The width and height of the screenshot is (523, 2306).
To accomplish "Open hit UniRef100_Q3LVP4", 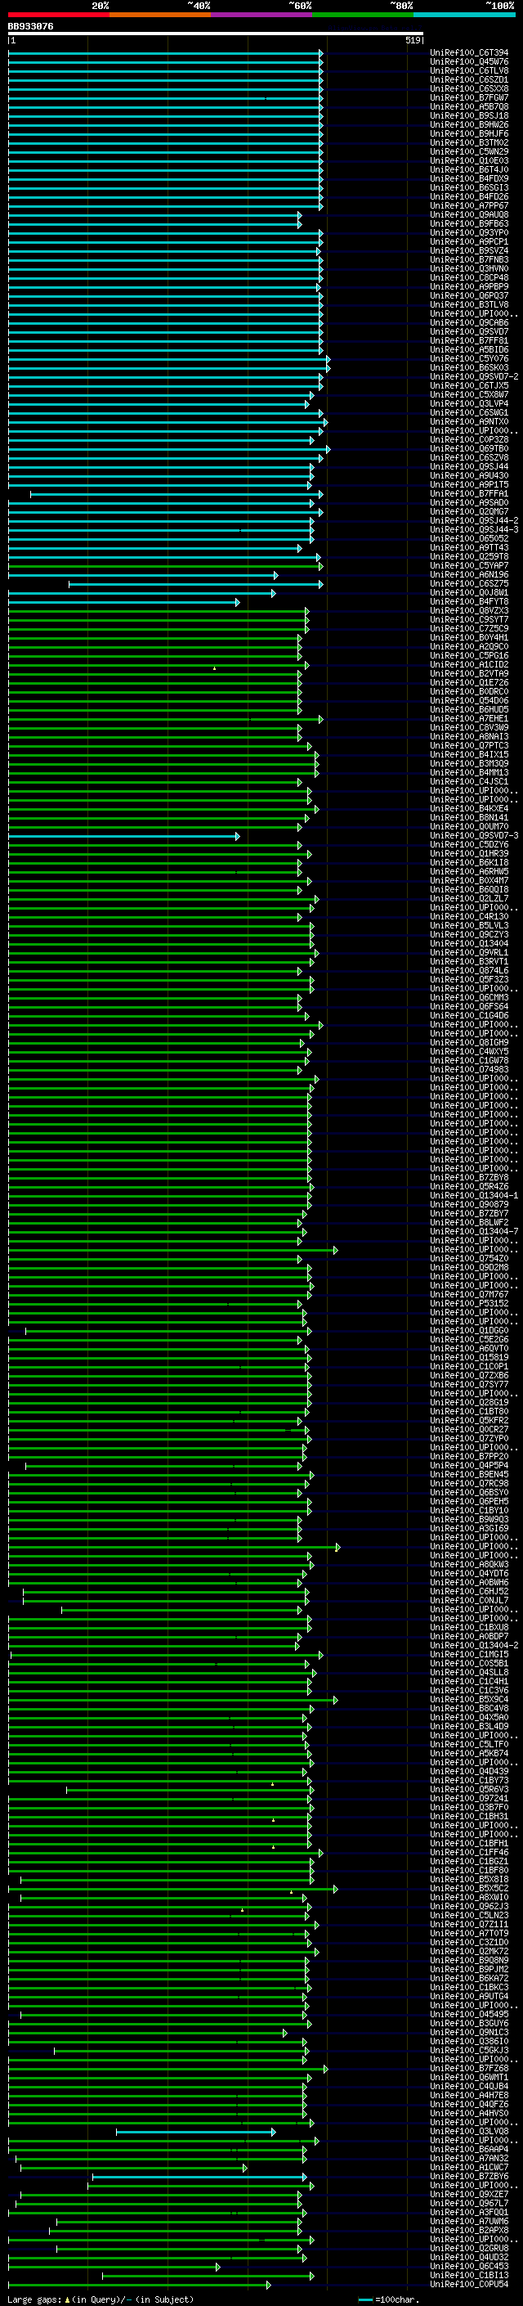I will coord(469,404).
